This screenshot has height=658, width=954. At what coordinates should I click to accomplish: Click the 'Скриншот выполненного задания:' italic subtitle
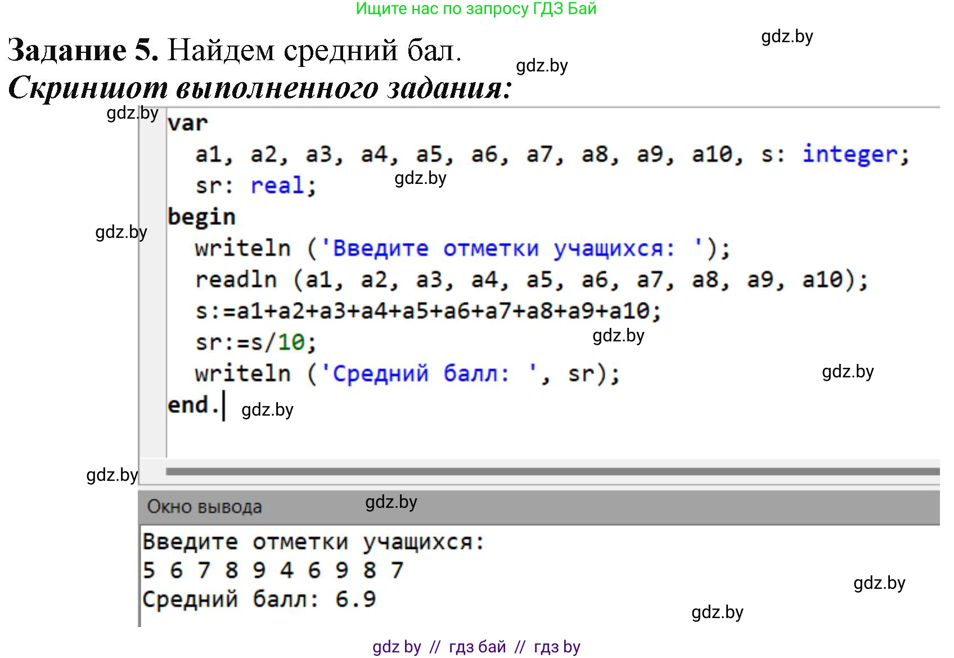coord(260,88)
